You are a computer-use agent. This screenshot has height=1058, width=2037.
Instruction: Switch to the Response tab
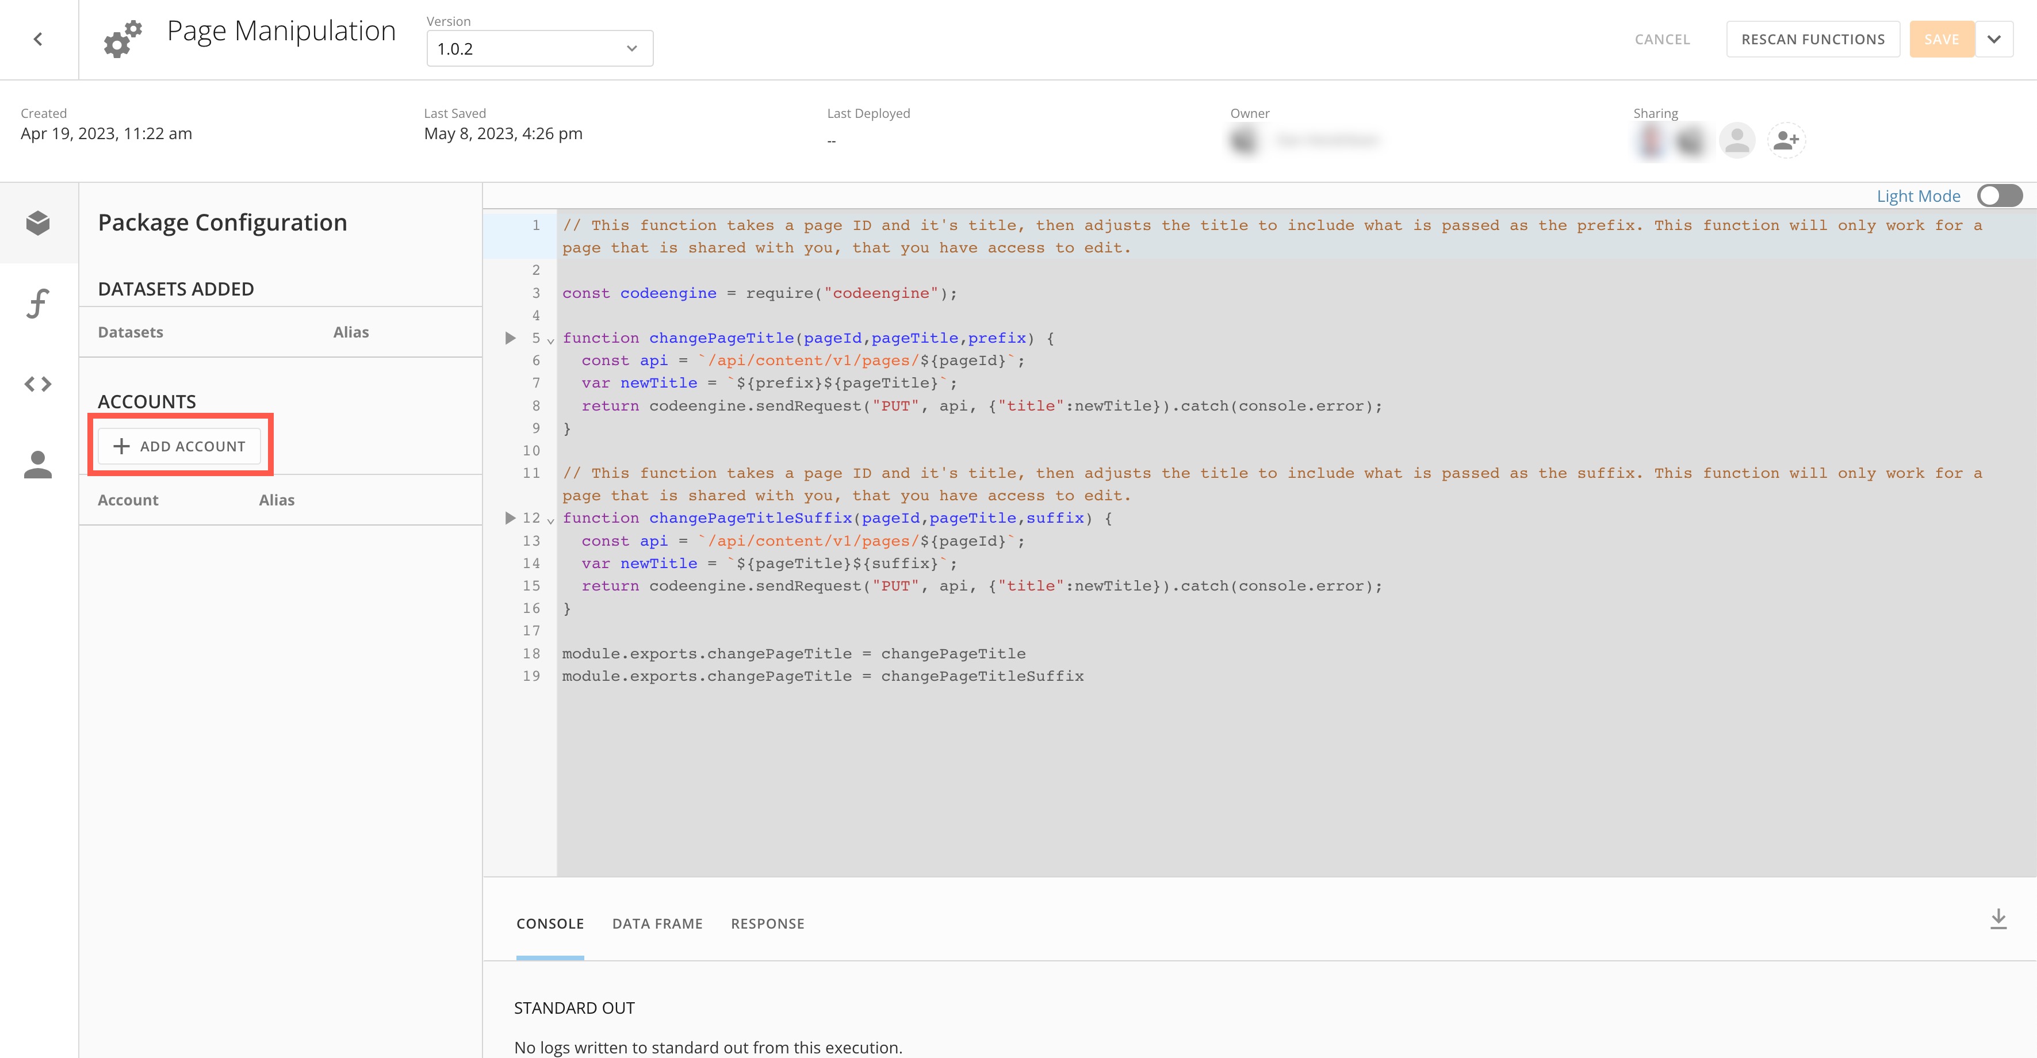[766, 923]
